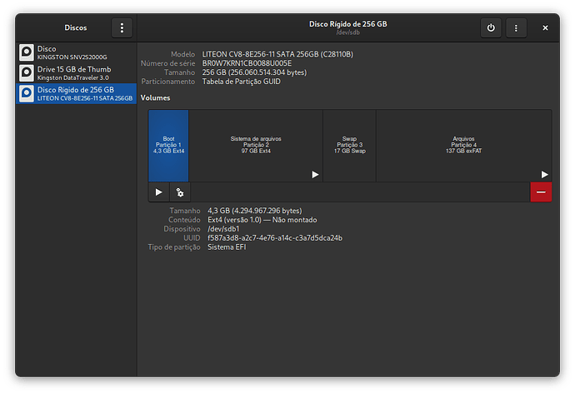Select Drive 15 GB de Thumb entry
Screen dimensions: 575x393
[x=75, y=73]
